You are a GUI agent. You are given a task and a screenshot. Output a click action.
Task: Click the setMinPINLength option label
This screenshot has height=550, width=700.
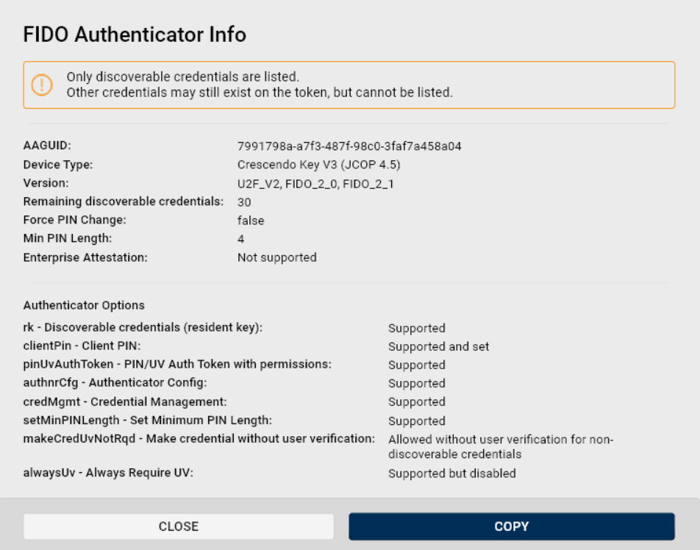click(148, 420)
